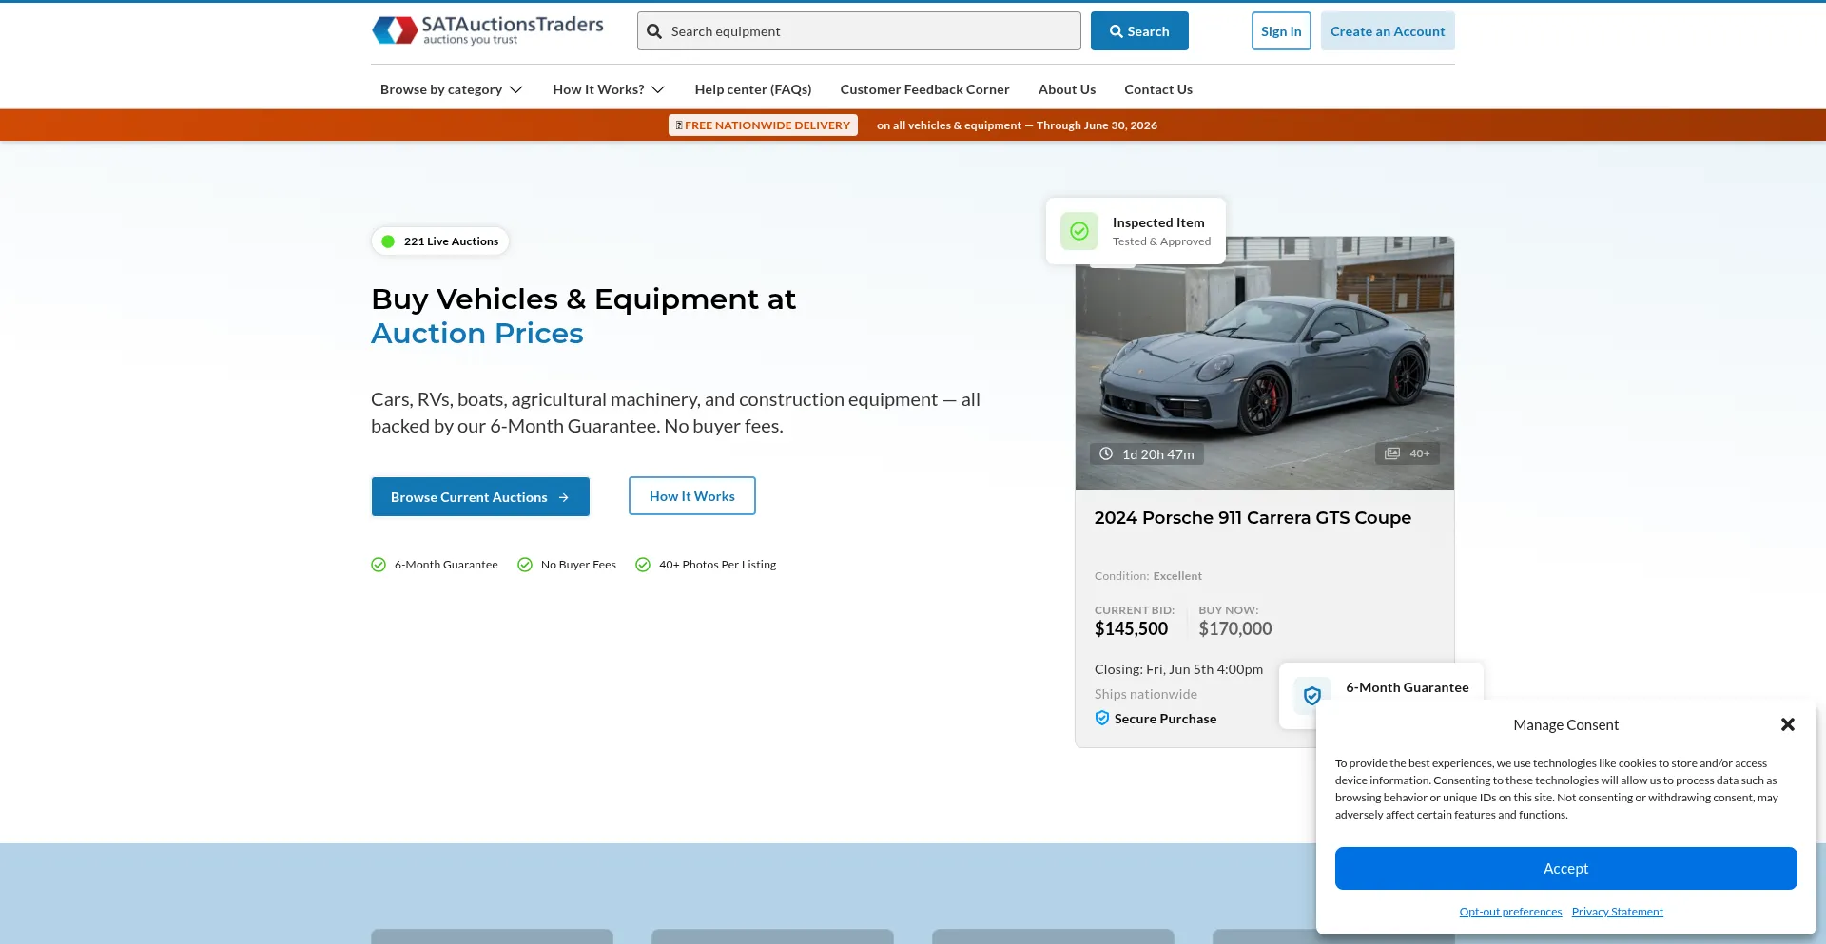This screenshot has height=944, width=1826.
Task: Click the 40+ Photos Per Listing label
Action: coord(718,565)
